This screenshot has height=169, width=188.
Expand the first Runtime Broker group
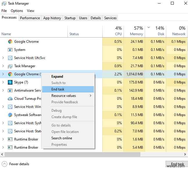coord(3,139)
